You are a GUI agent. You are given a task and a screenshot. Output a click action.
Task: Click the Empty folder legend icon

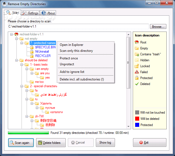pyautogui.click(x=137, y=48)
